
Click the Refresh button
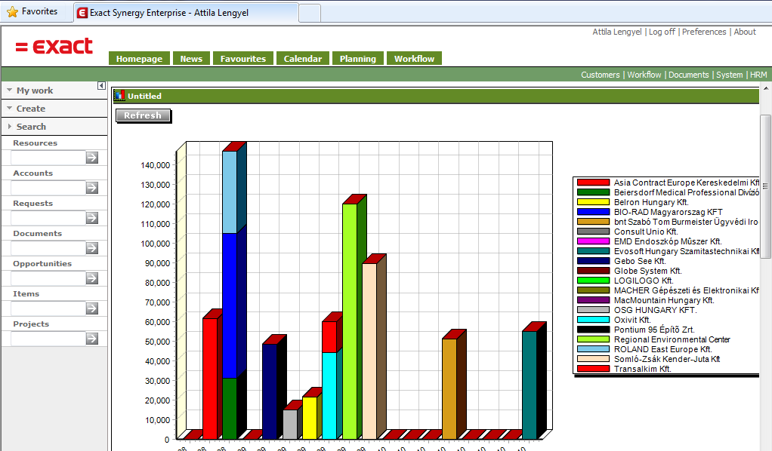tap(143, 115)
